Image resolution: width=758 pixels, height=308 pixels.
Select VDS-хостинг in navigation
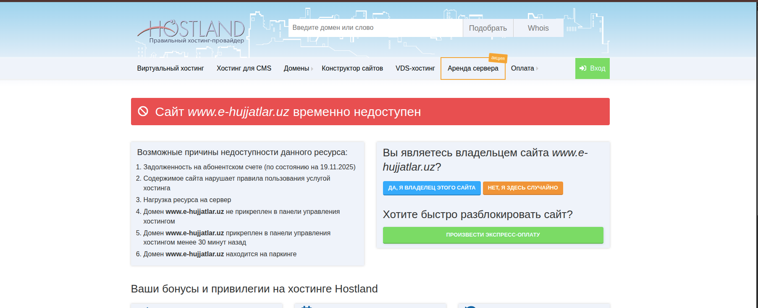(x=415, y=68)
